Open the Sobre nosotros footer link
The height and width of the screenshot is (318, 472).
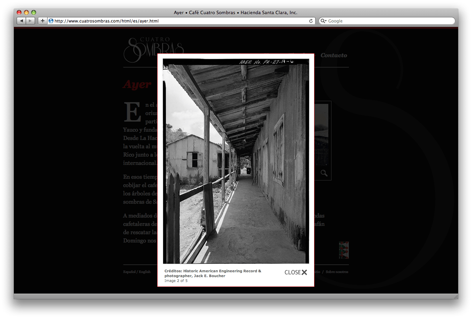(337, 272)
